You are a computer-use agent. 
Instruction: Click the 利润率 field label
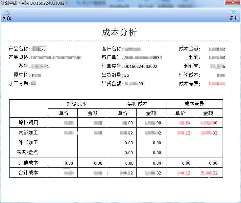click(x=192, y=66)
